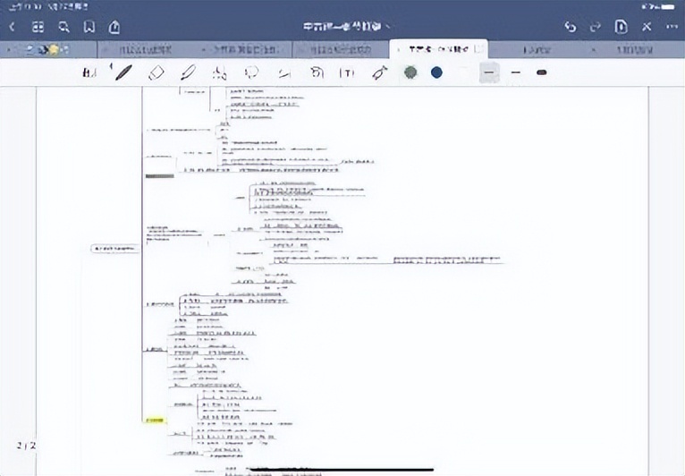Choose the gray-green pen color
The width and height of the screenshot is (685, 476).
tap(410, 72)
